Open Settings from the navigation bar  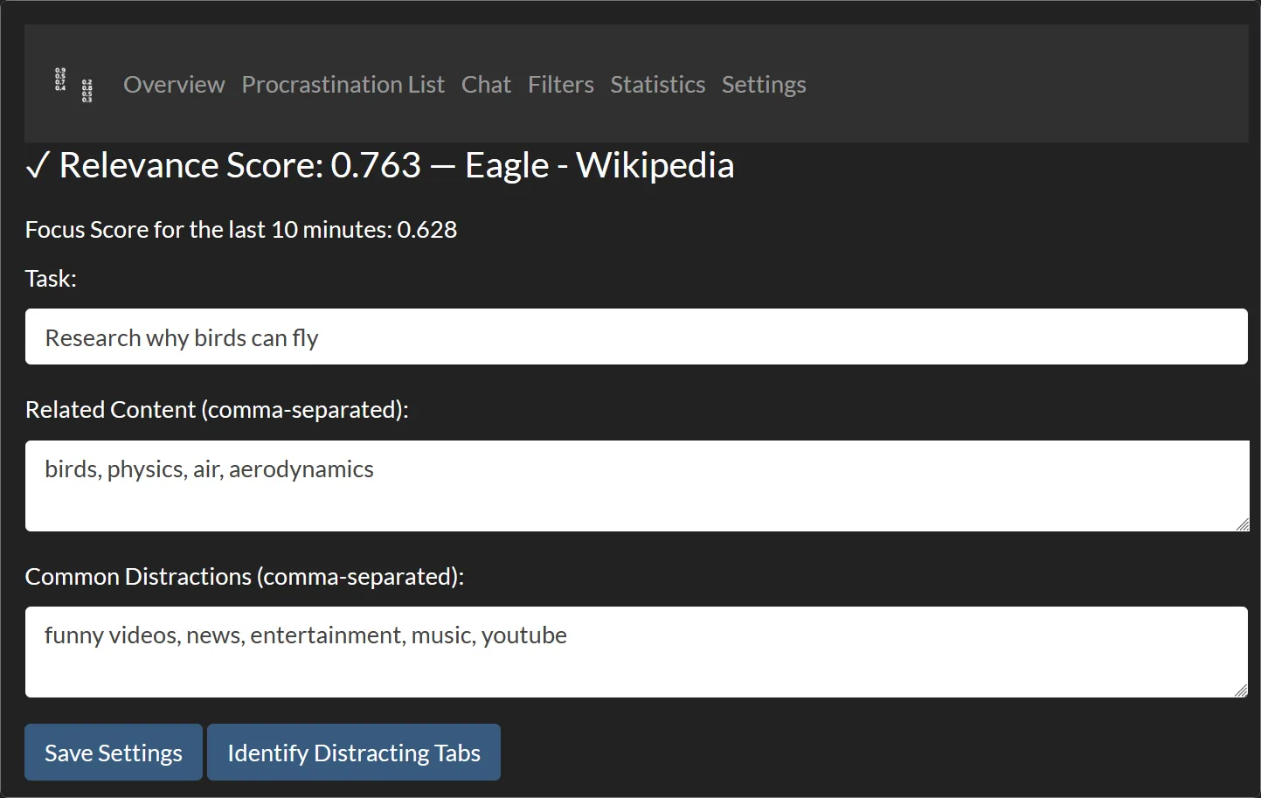[x=764, y=85]
